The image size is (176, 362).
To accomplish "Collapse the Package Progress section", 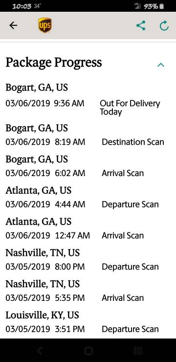I will click(161, 65).
